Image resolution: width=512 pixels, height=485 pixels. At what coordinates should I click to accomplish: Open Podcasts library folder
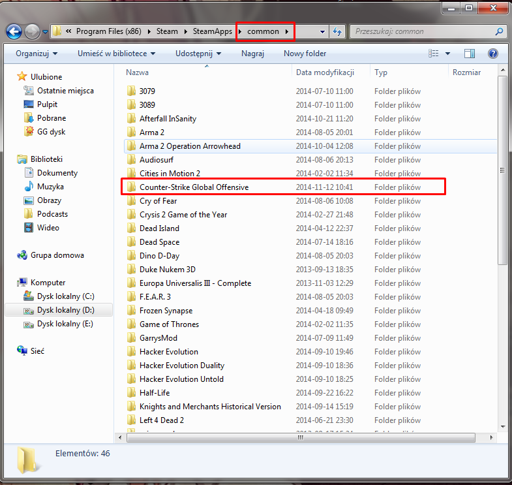coord(52,214)
